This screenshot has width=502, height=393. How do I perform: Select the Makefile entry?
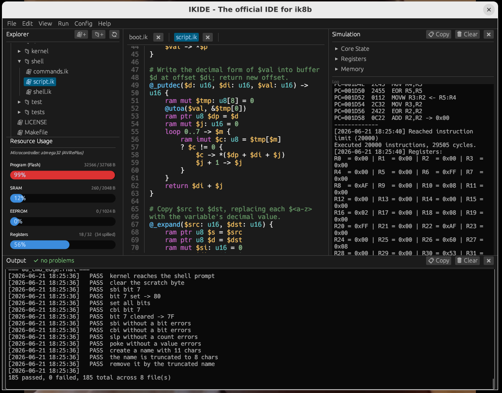[x=36, y=132]
